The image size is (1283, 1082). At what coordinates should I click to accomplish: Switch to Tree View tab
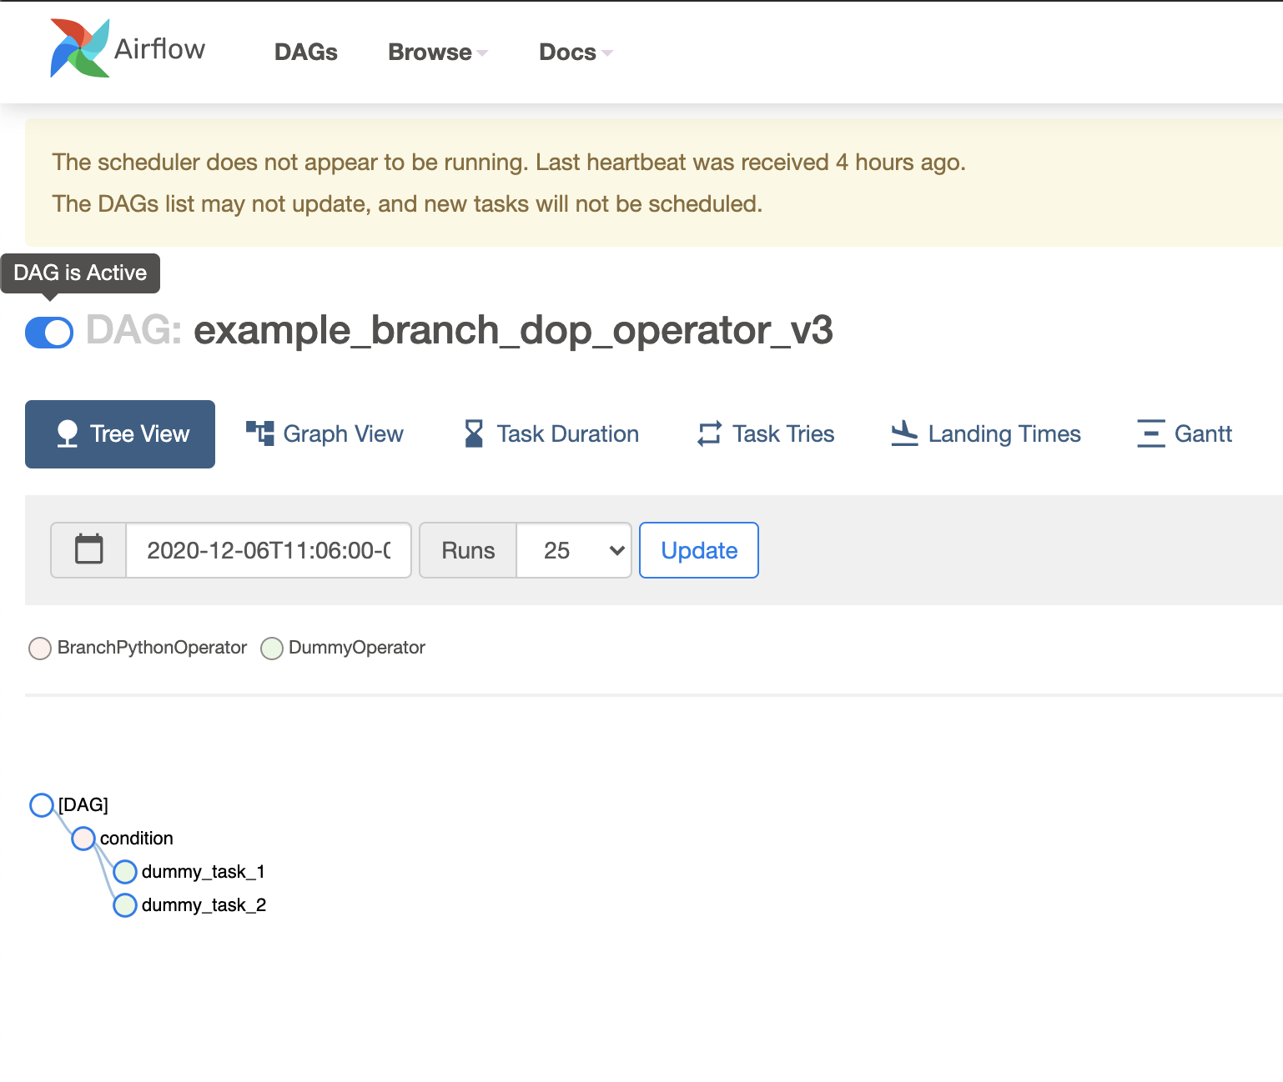tap(120, 434)
